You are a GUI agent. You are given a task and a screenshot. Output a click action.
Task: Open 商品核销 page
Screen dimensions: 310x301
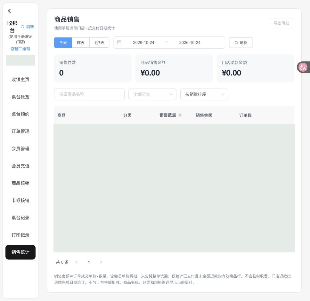pyautogui.click(x=20, y=183)
